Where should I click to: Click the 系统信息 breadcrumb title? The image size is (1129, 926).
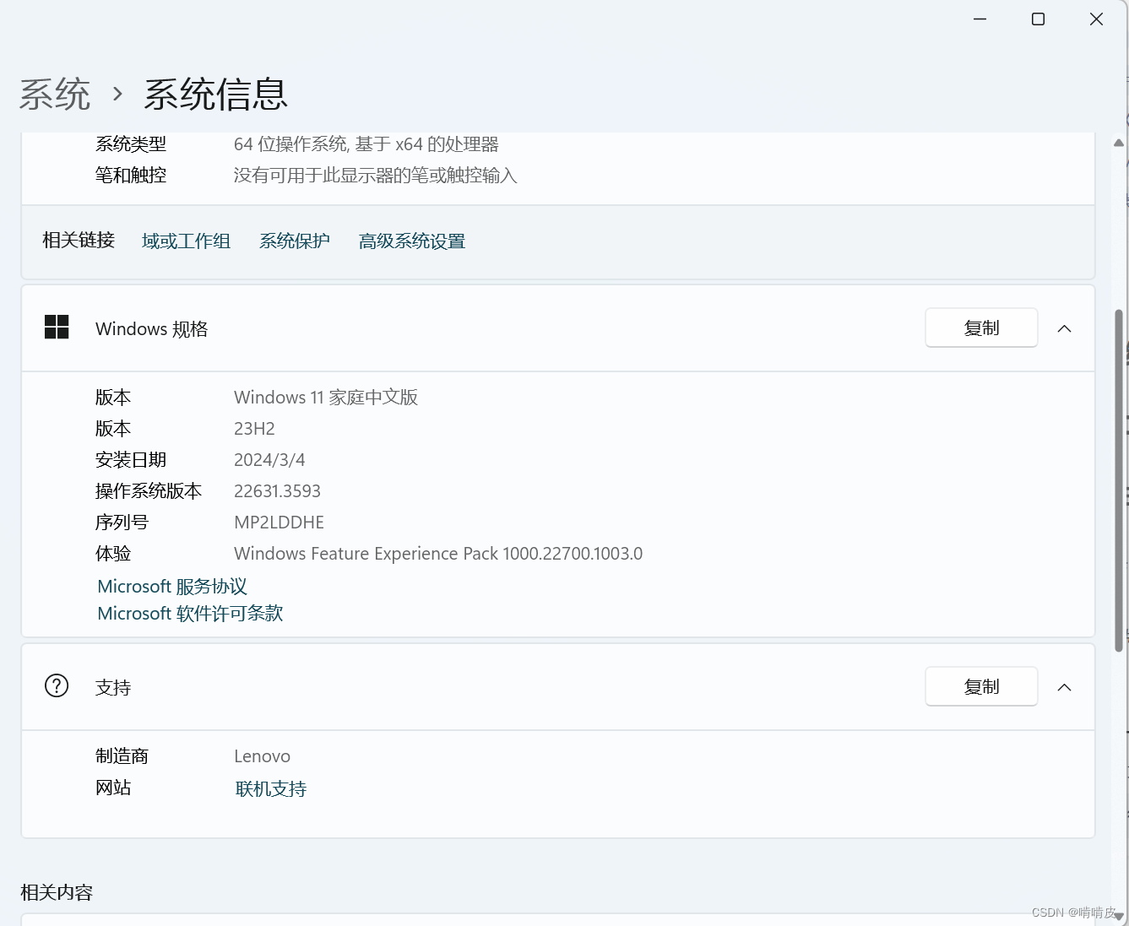(216, 94)
